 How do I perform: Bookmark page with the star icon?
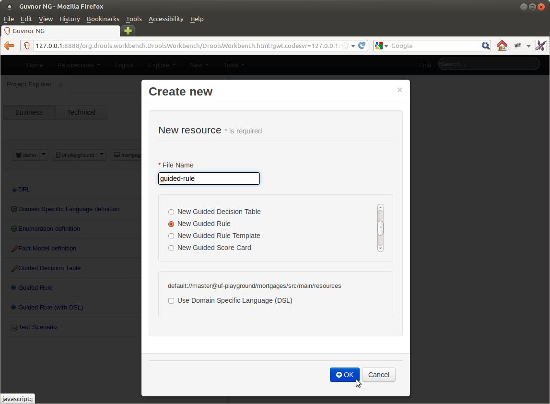click(x=345, y=46)
